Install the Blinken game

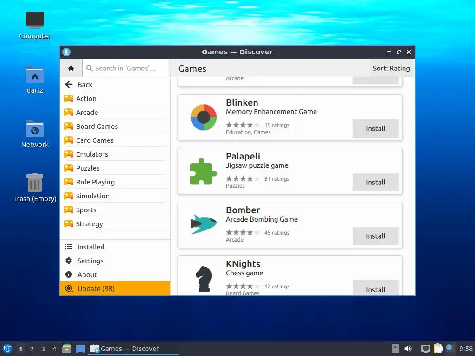(375, 129)
